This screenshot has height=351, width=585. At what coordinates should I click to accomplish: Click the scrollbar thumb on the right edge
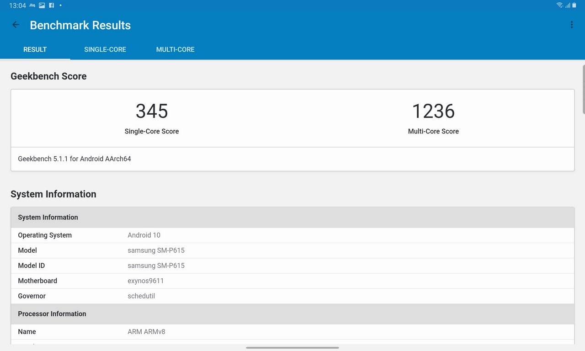click(x=584, y=89)
